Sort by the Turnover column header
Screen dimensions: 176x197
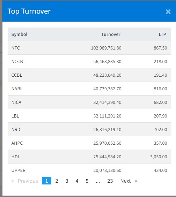point(111,34)
